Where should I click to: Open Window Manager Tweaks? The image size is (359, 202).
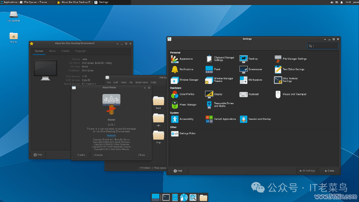219,80
